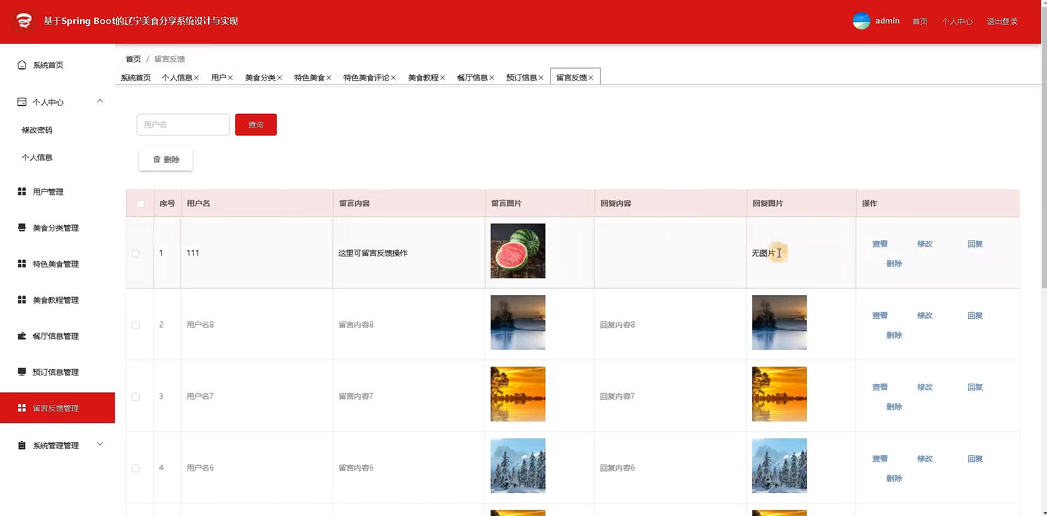
Task: Open the 餐厅信息 tab
Action: 473,78
